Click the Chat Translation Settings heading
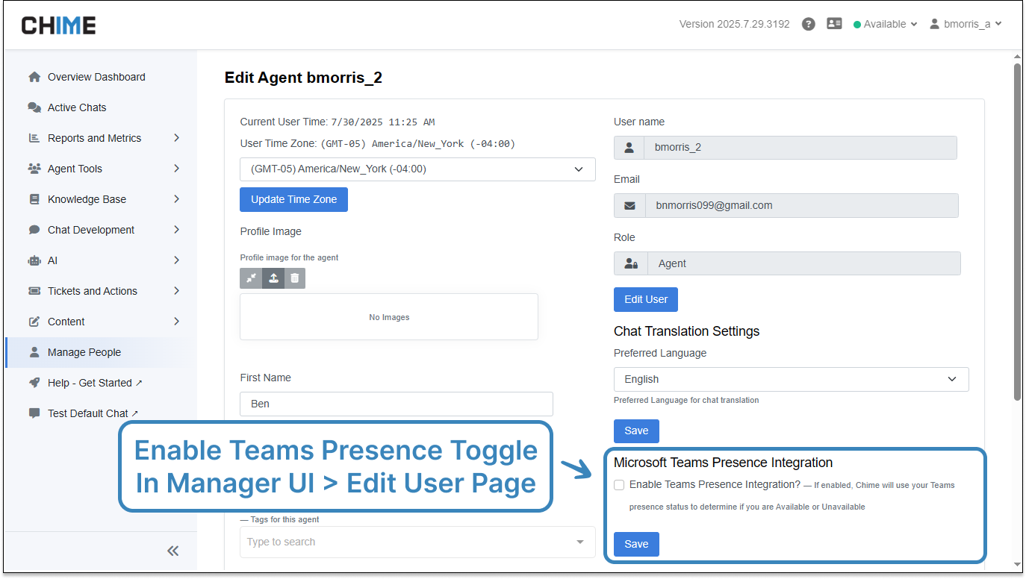 686,331
